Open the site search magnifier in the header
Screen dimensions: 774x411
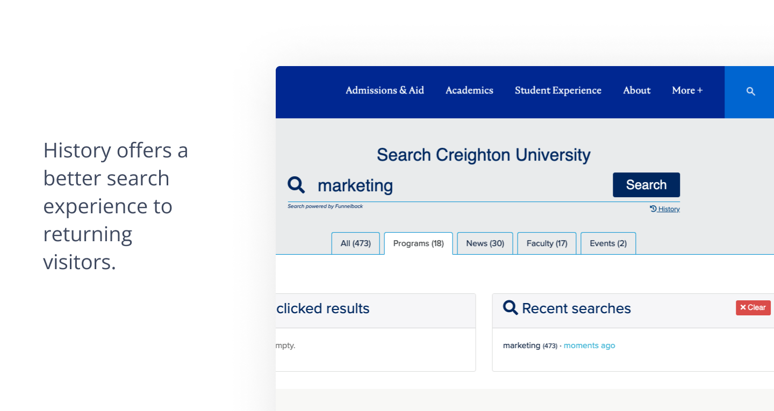(750, 92)
